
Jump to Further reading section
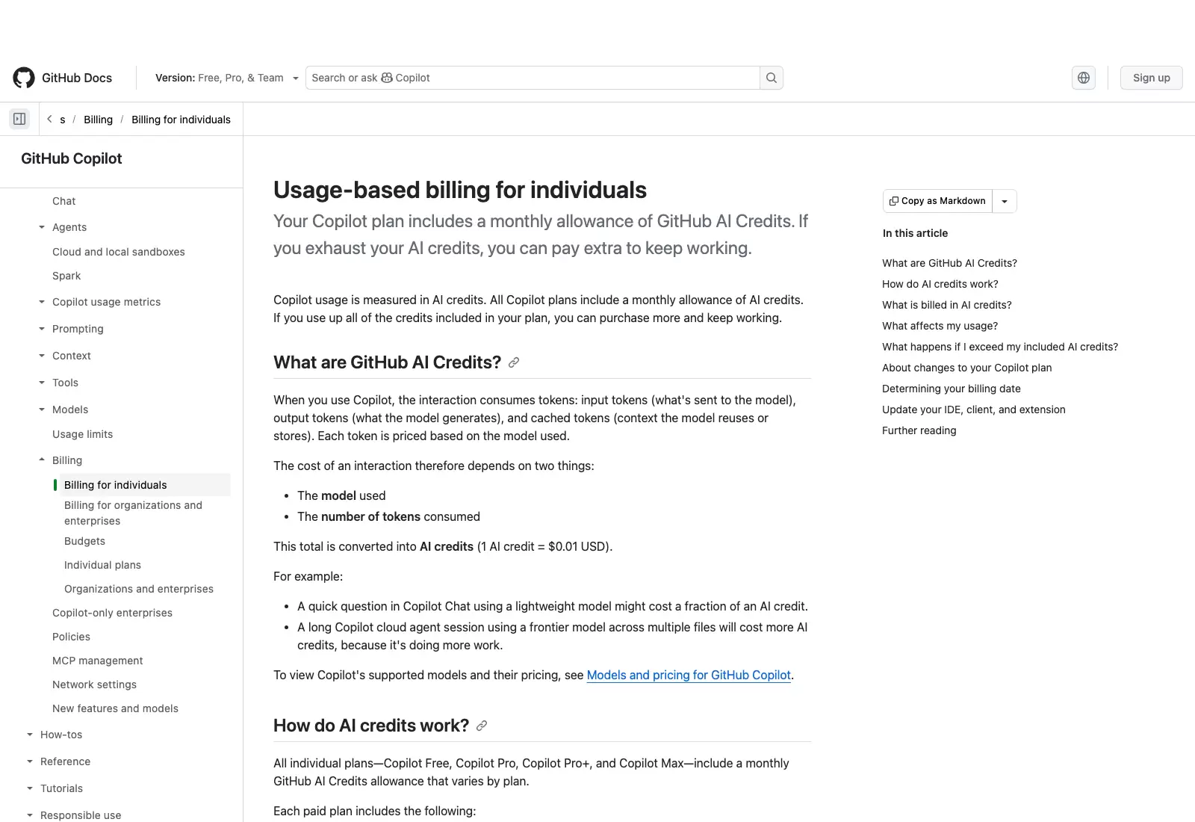(x=919, y=430)
